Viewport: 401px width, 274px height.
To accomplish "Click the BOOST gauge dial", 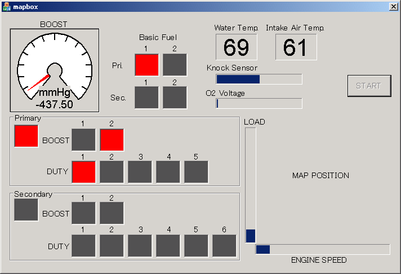I will click(54, 70).
